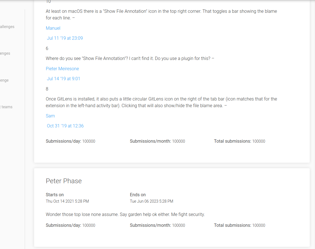This screenshot has width=315, height=249.
Task: Select the challenges item in the sidebar
Action: [7, 27]
